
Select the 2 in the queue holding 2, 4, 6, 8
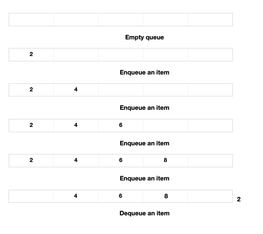click(x=31, y=160)
